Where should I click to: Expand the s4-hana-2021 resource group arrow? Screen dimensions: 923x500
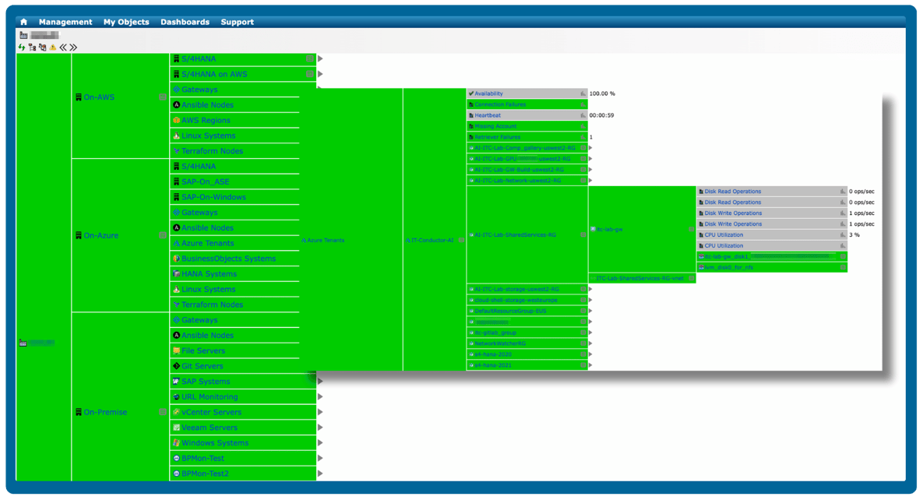[x=590, y=365]
